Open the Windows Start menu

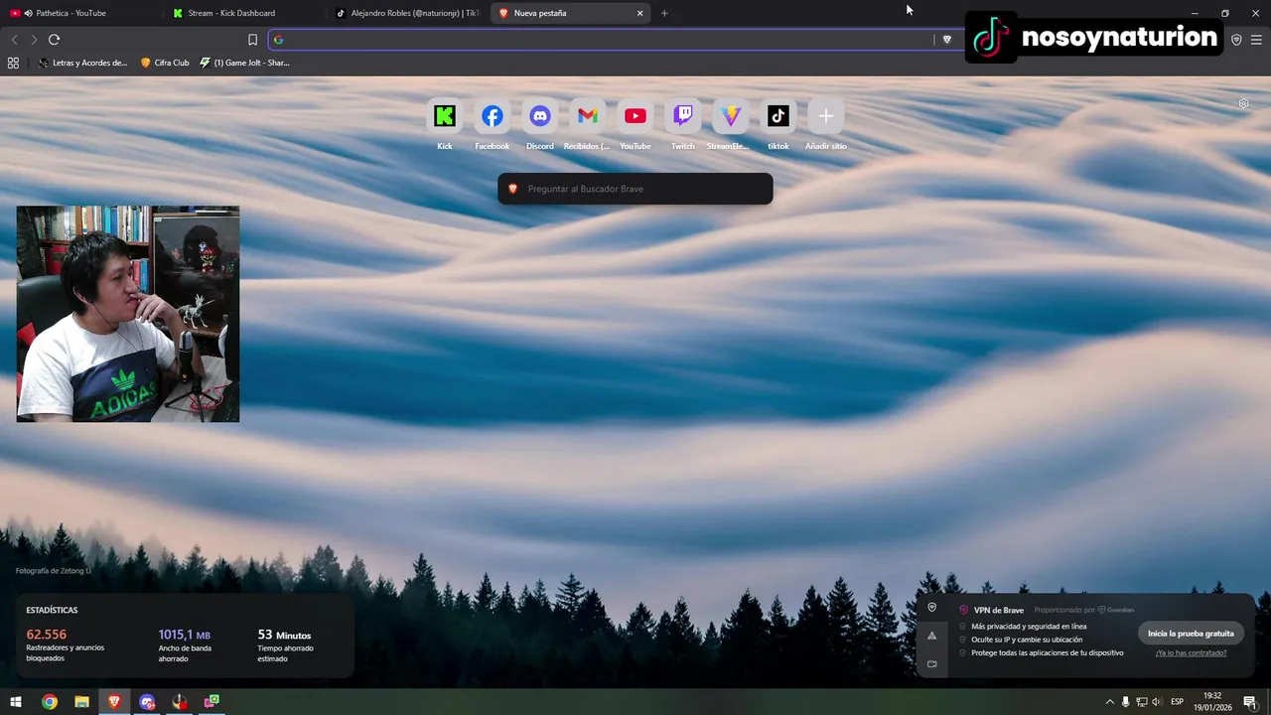pos(16,702)
